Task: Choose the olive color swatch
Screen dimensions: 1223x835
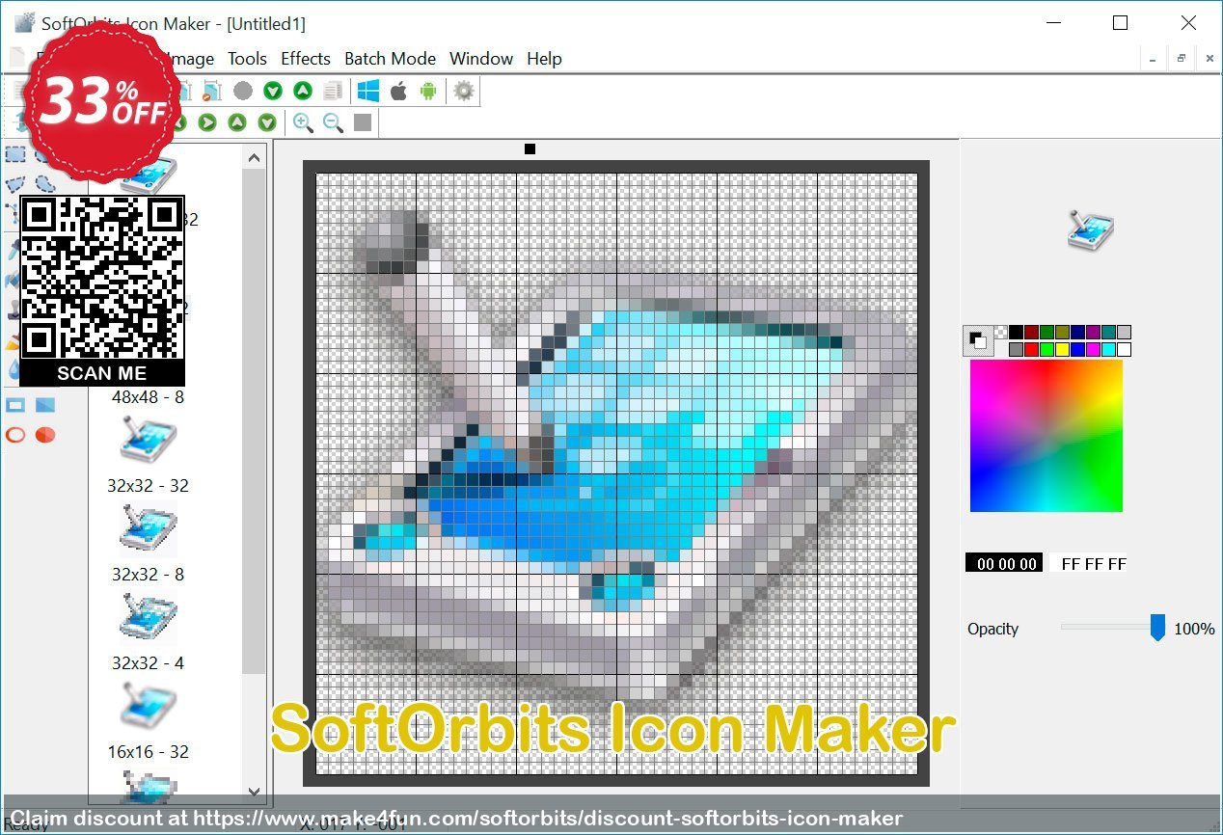Action: 1062,332
